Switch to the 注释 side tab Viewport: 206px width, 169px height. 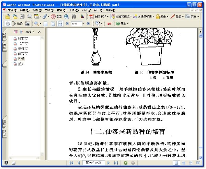click(x=4, y=133)
